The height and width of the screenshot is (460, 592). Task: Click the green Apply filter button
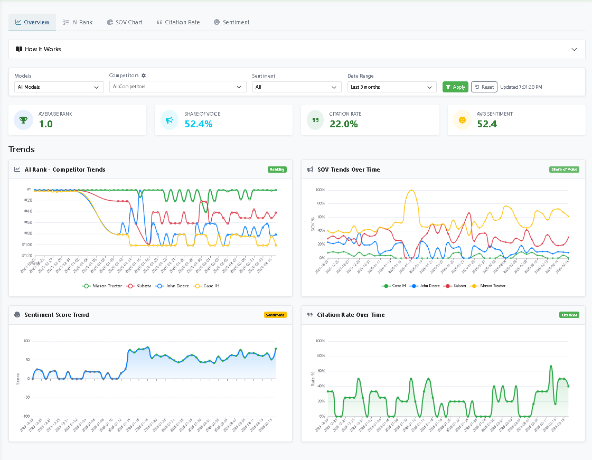[455, 87]
